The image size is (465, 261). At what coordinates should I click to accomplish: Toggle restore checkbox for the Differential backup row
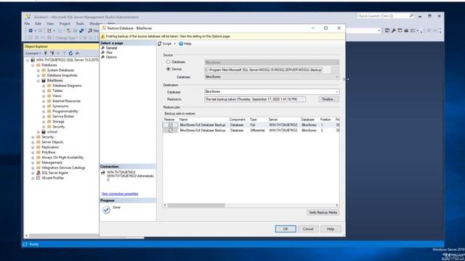171,130
